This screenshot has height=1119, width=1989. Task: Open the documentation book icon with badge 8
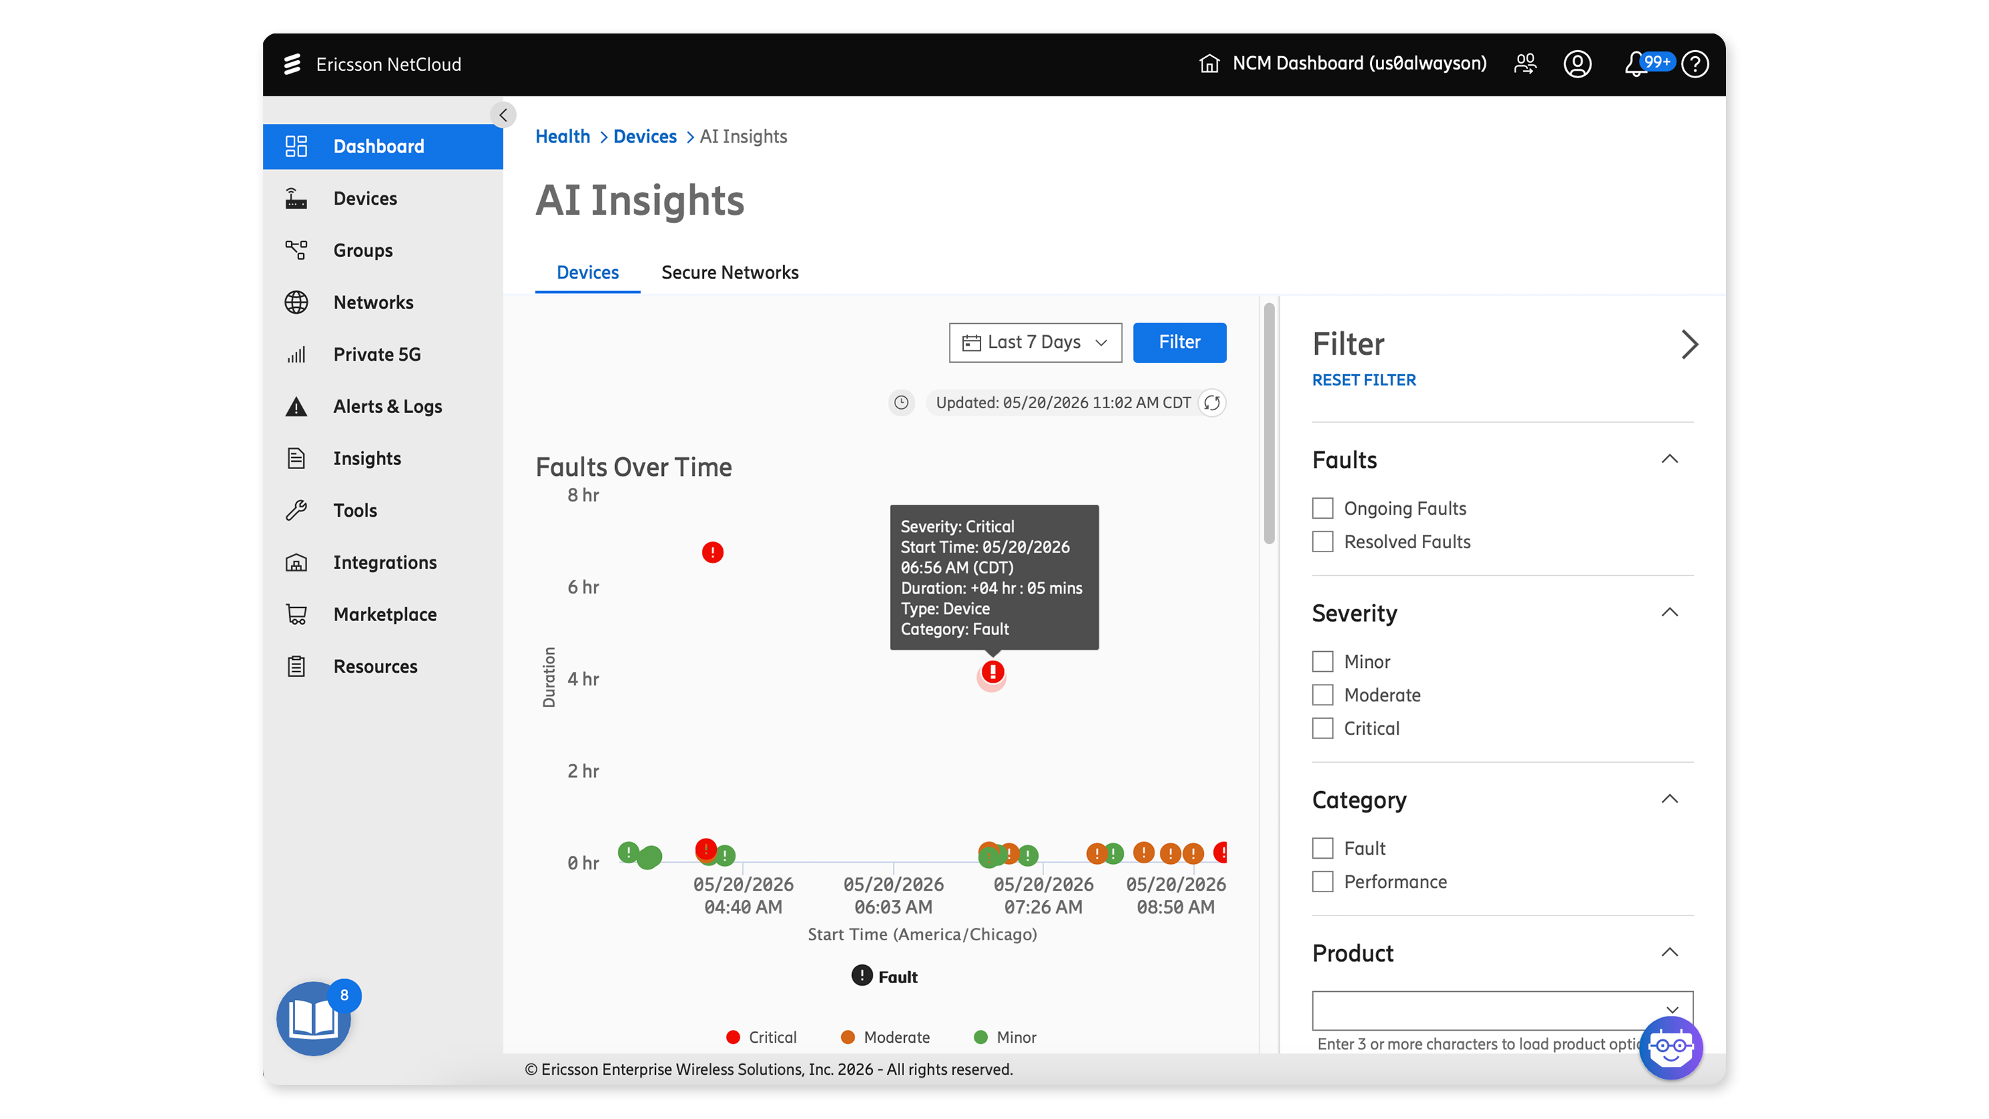click(313, 1019)
